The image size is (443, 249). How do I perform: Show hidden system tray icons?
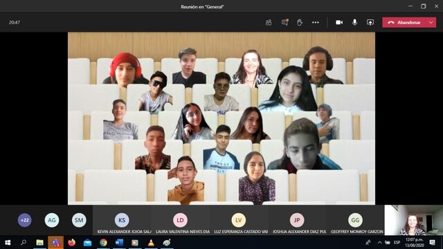pos(380,243)
